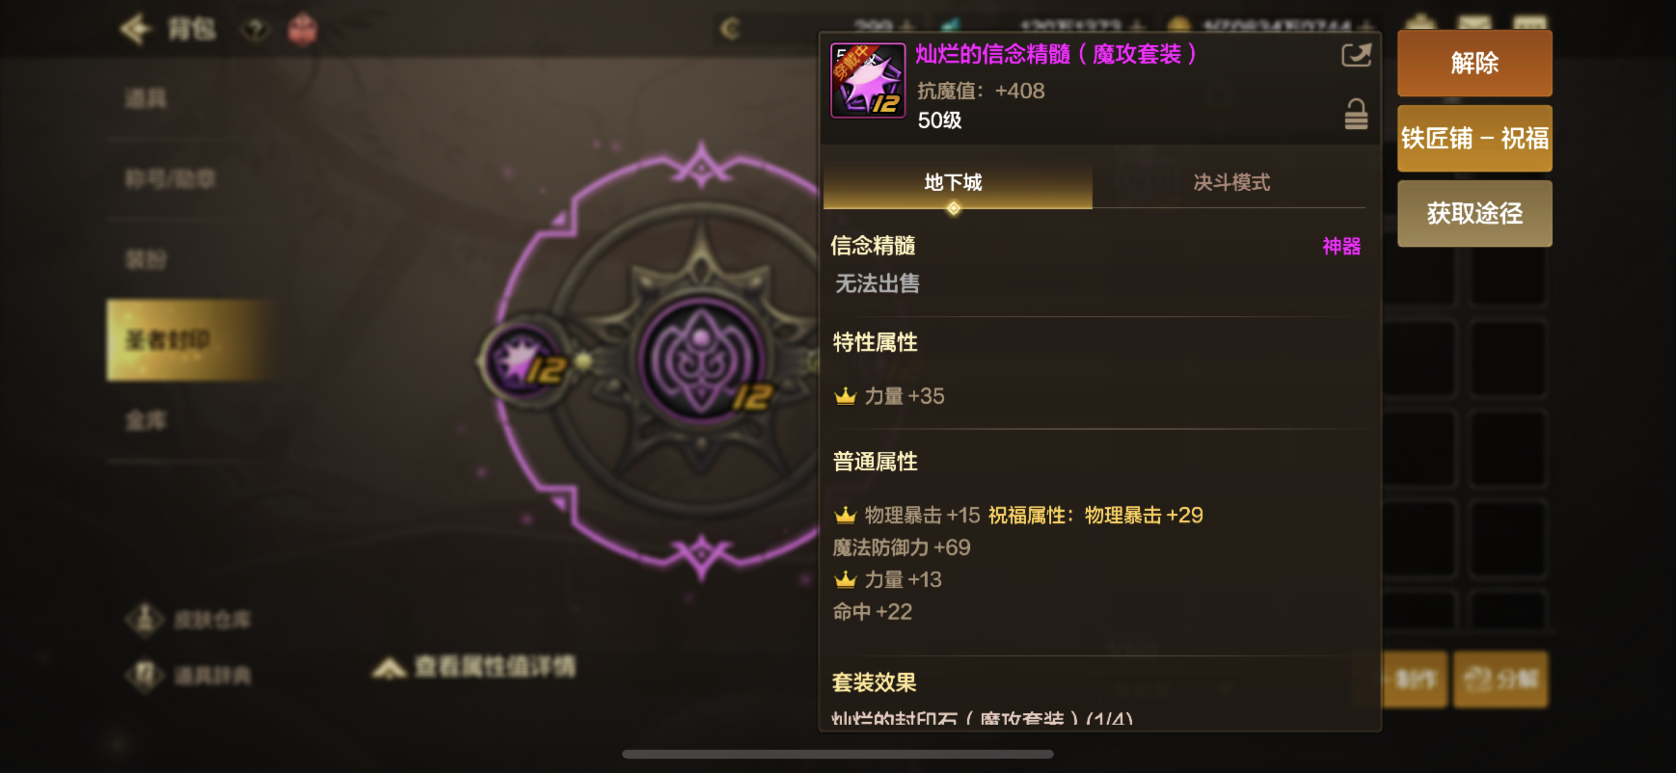Select the 道具 sidebar category
The width and height of the screenshot is (1676, 773).
[146, 99]
